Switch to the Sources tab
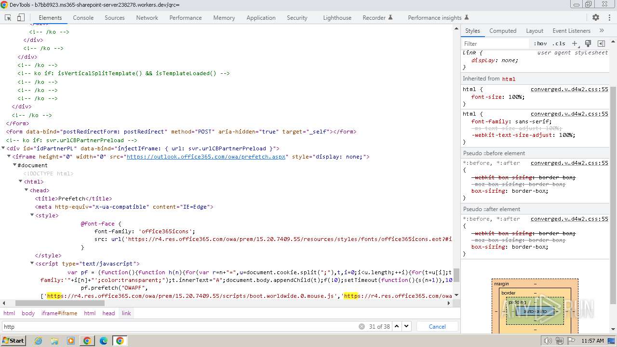 (115, 17)
